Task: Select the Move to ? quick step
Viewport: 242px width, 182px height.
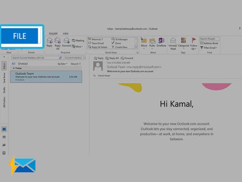Action: (x=96, y=39)
